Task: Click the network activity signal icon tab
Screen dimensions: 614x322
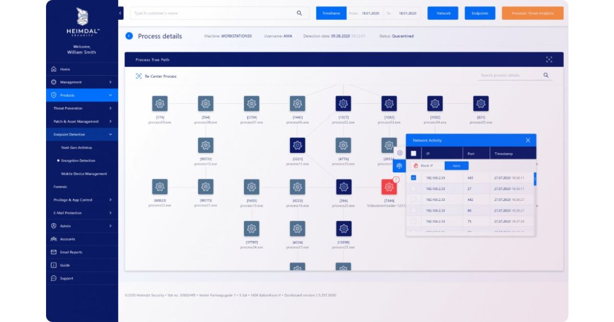Action: 400,166
